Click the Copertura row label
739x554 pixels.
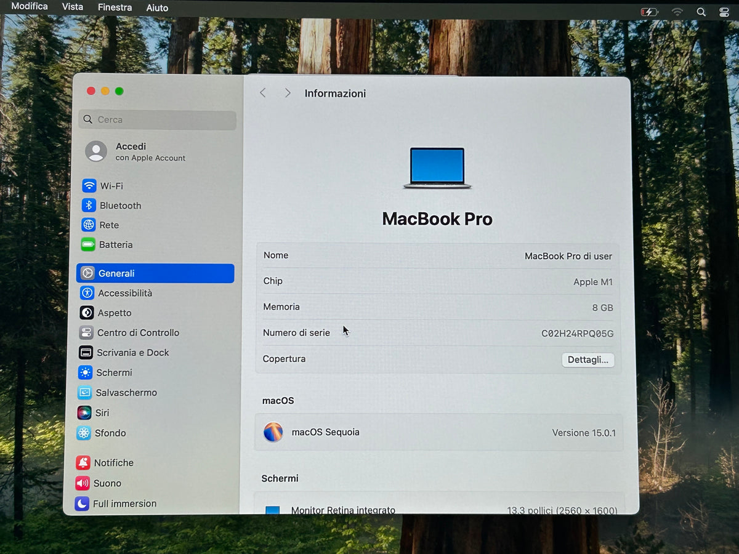pyautogui.click(x=284, y=359)
